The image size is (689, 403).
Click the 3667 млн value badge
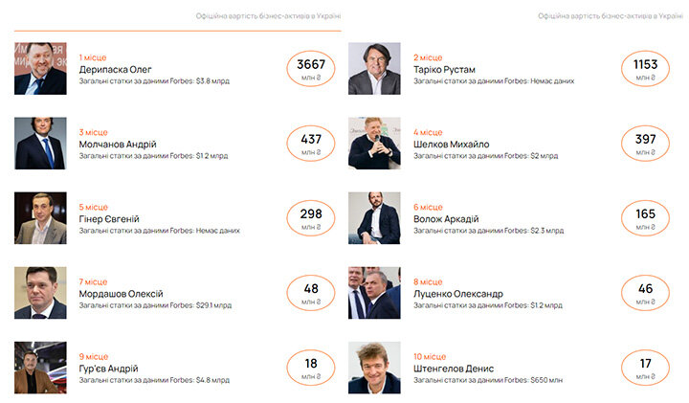click(x=311, y=69)
